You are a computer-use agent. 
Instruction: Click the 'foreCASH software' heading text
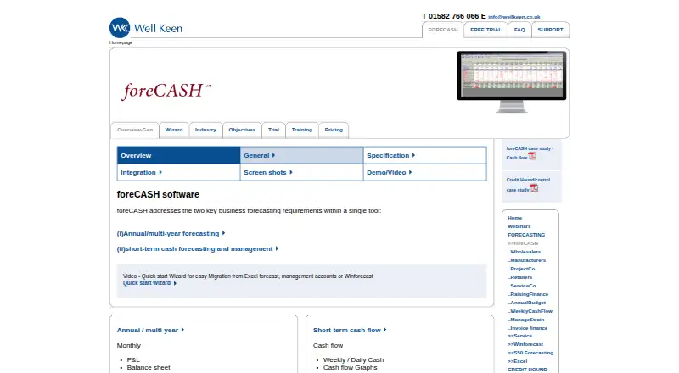158,195
